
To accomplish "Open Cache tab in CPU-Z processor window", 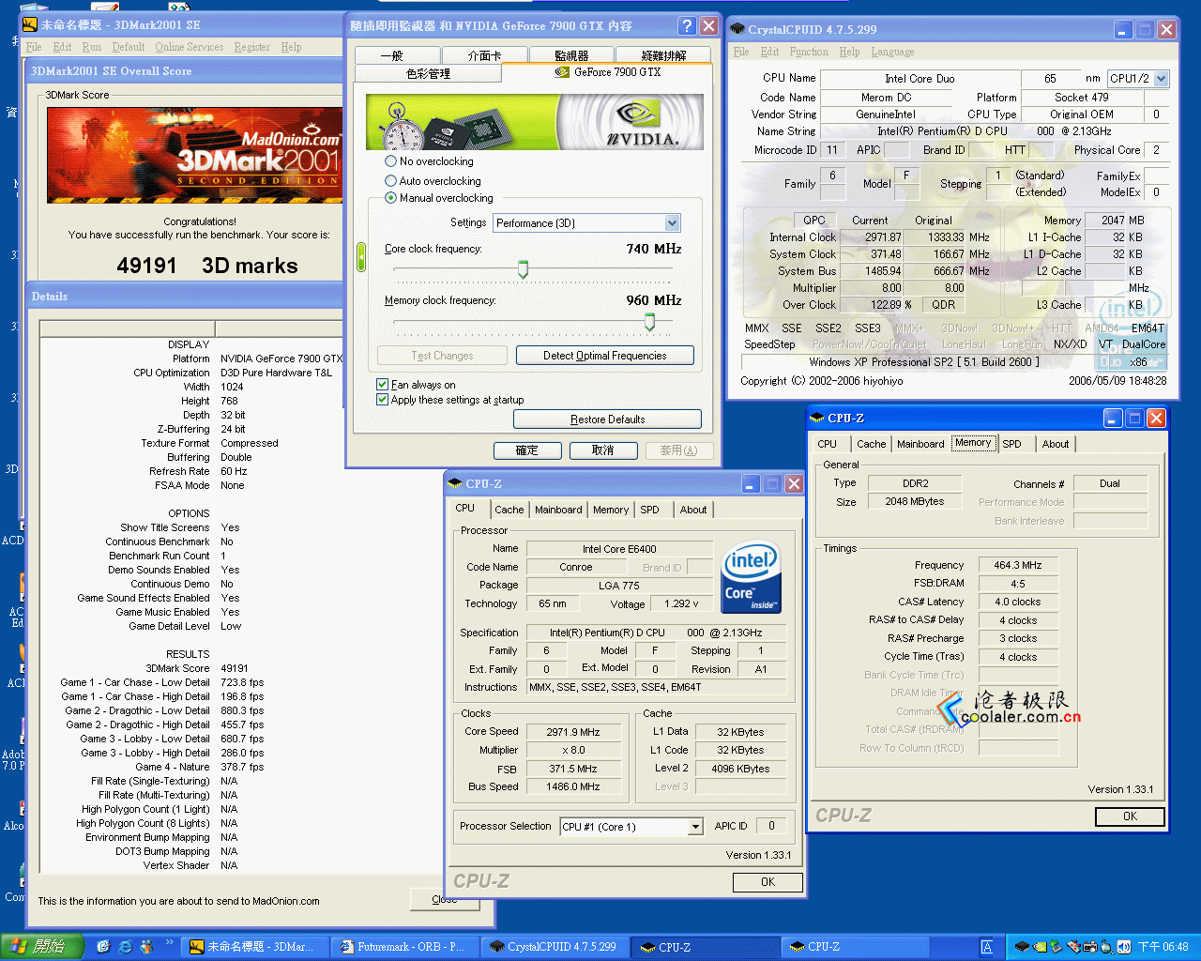I will 509,510.
